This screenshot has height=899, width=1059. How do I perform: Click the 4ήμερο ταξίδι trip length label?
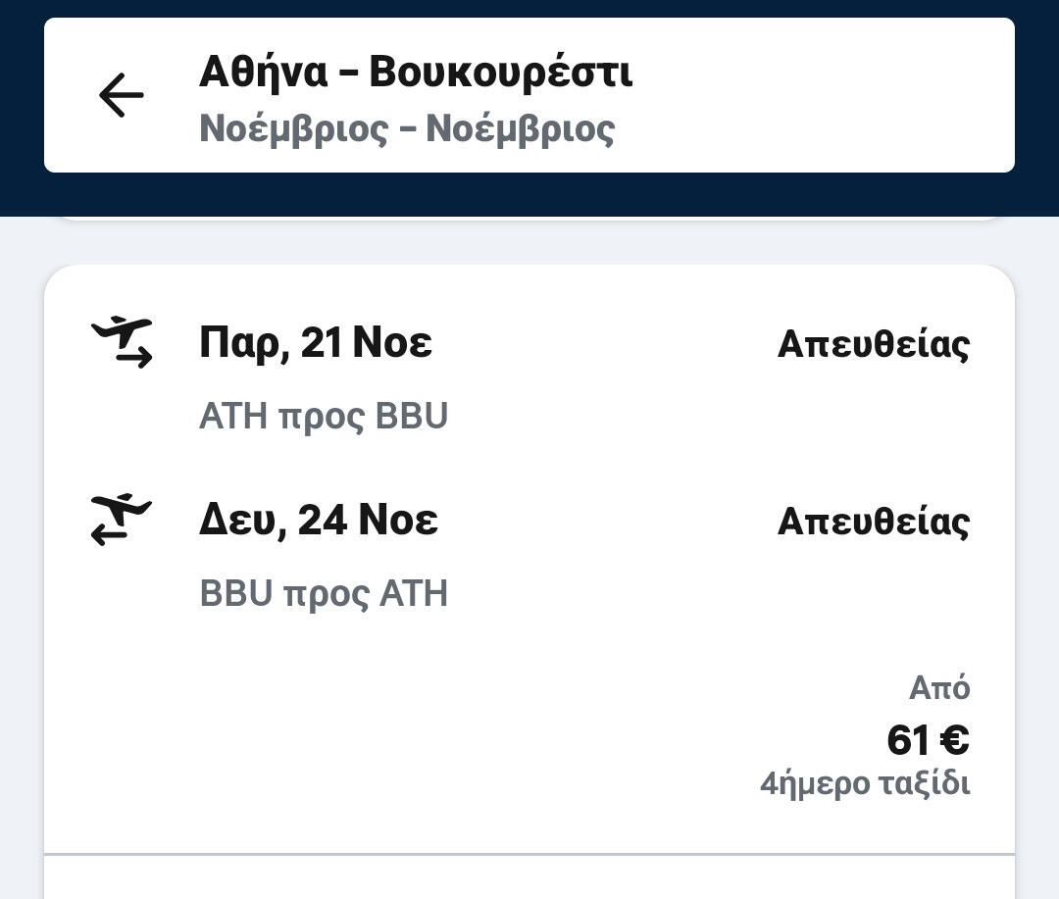(865, 784)
